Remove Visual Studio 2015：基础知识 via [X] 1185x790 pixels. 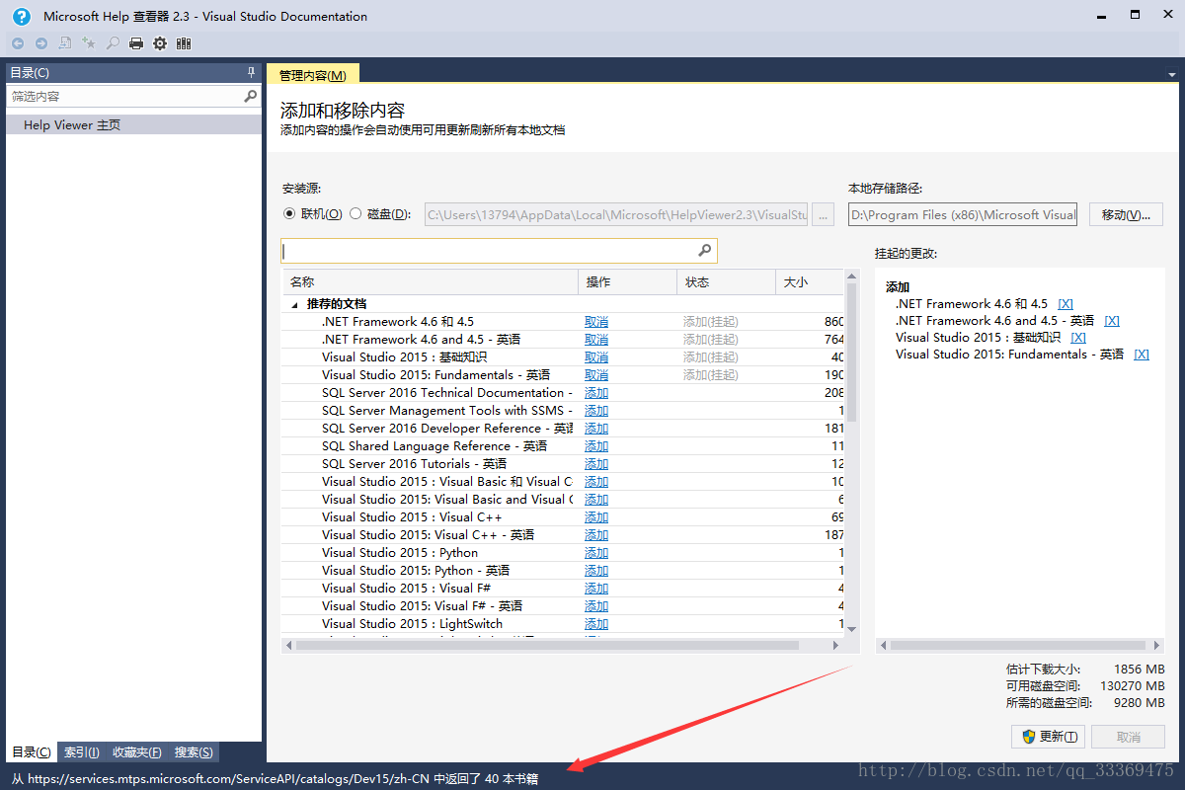[1078, 338]
